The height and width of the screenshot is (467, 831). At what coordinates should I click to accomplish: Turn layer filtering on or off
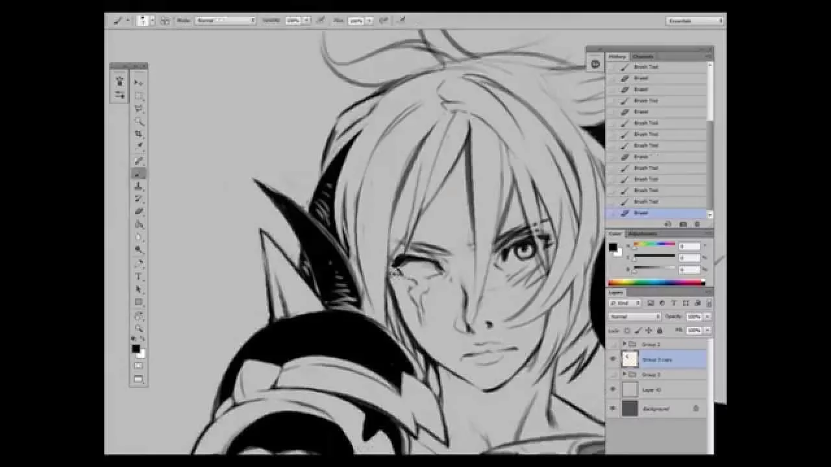[709, 303]
